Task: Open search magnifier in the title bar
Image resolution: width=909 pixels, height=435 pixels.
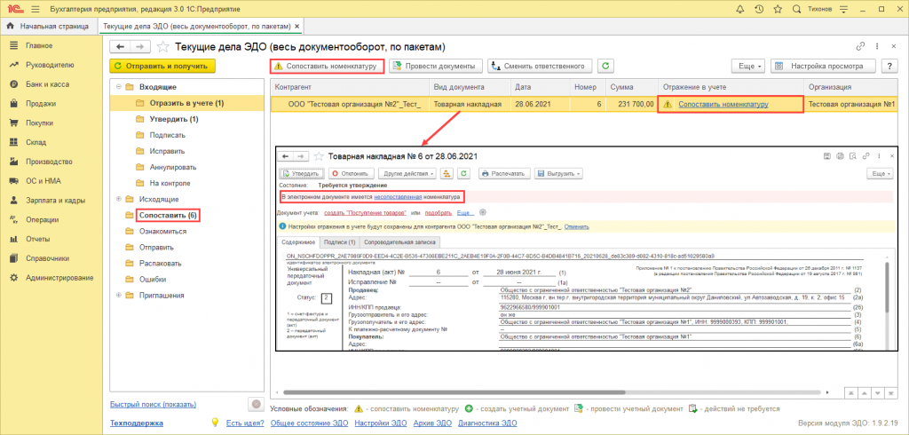Action: point(796,9)
